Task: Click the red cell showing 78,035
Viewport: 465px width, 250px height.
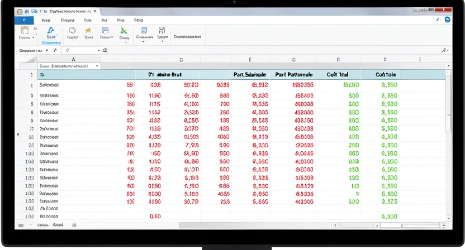Action: coord(260,104)
